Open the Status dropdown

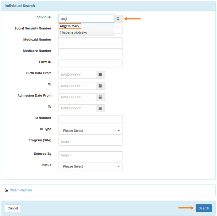tap(90, 166)
